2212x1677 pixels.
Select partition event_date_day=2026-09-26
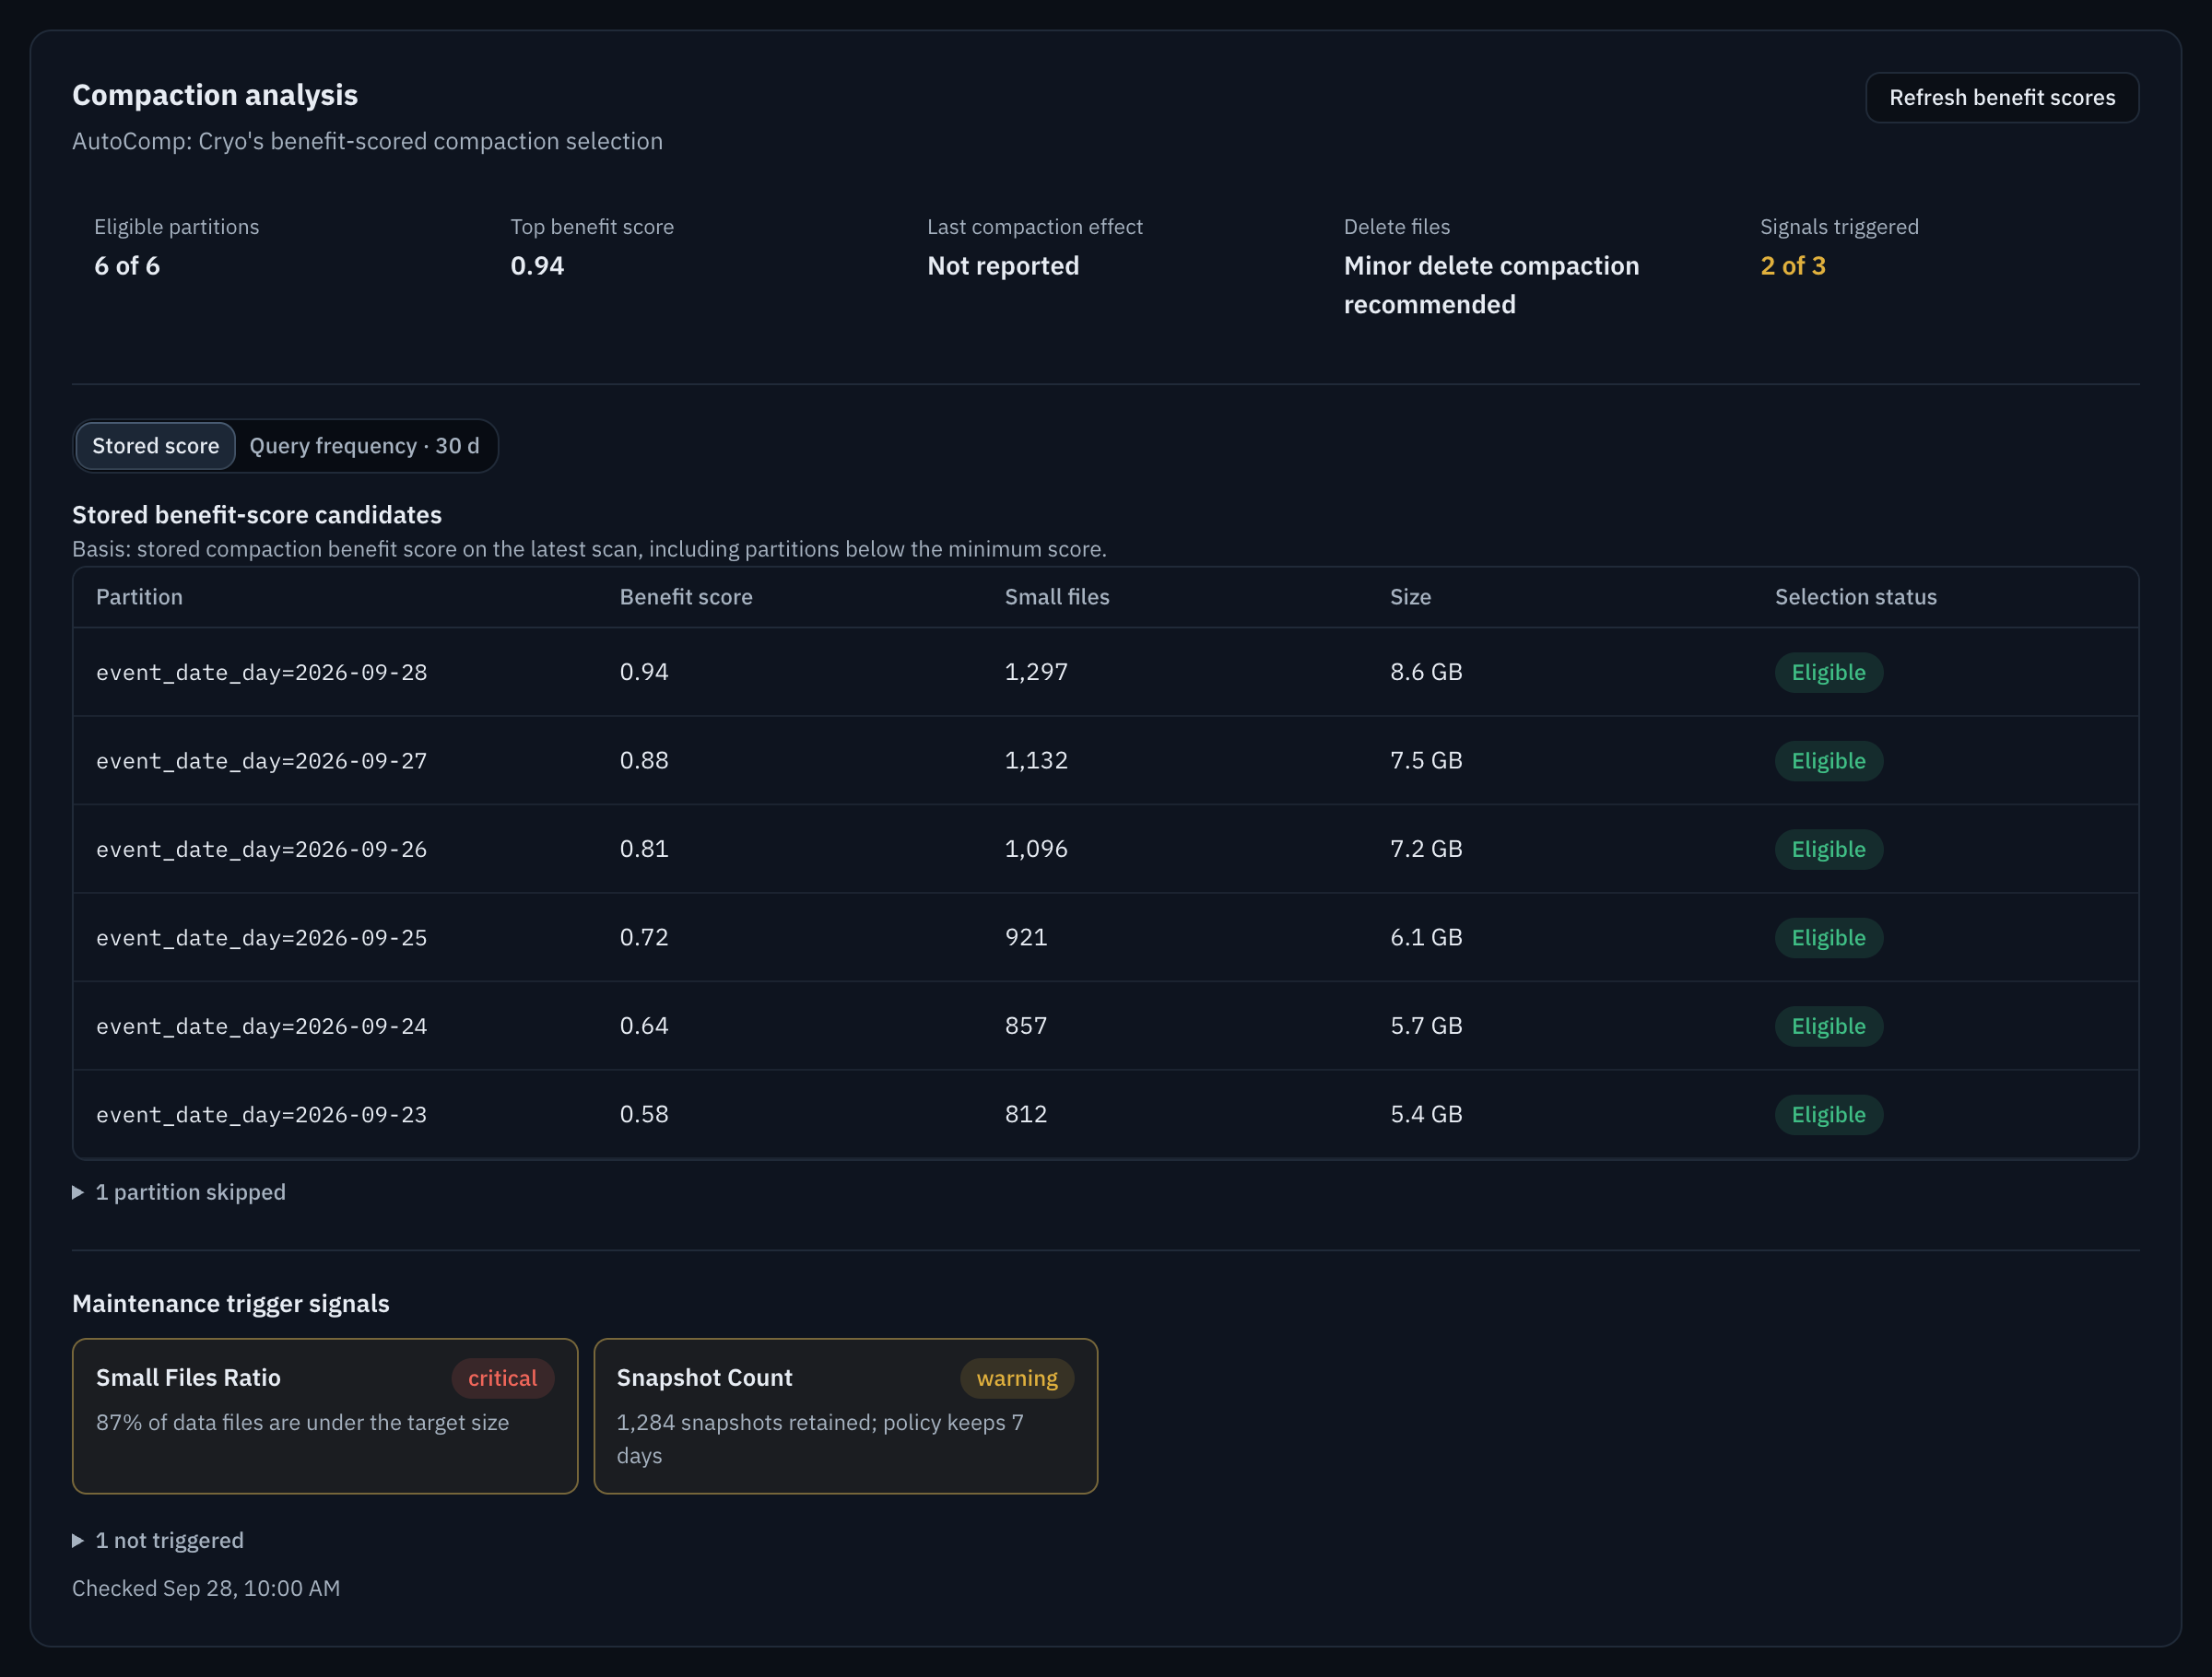pyautogui.click(x=1106, y=849)
